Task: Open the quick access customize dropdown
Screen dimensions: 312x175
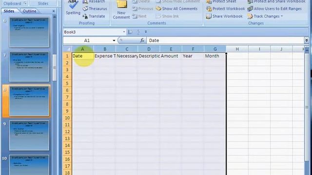Action: (146, 32)
